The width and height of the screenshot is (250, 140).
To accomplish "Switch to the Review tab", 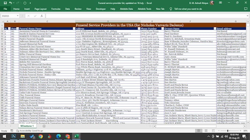I will [78, 9].
